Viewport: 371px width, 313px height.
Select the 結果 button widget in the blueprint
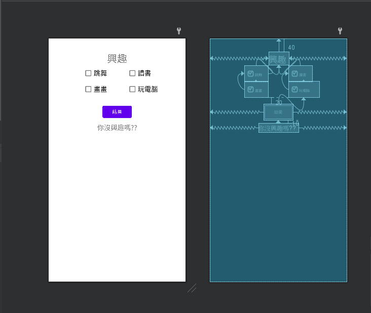tap(278, 112)
